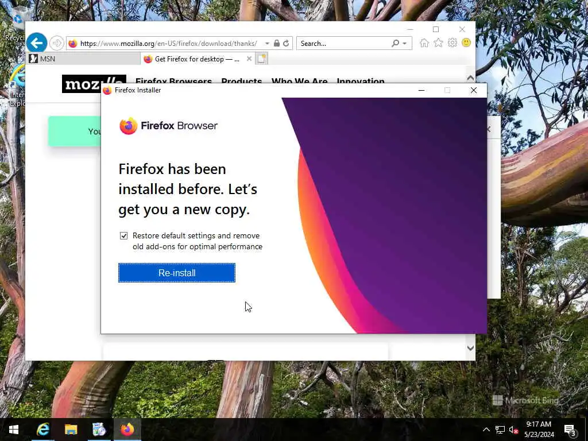
Task: Select the Internet Explorer desktop shortcut
Action: [17, 86]
